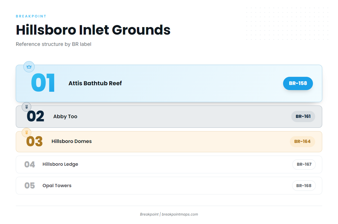The height and width of the screenshot is (224, 338).
Task: Click the 05 rank number
Action: (30, 186)
